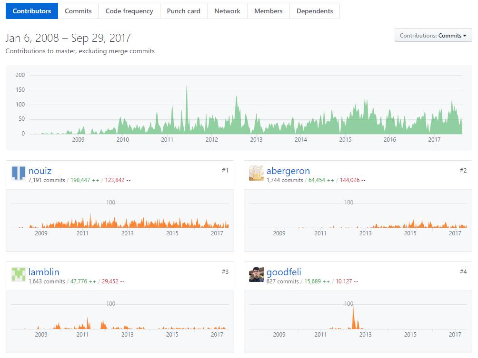Open nouiz's profile link
The height and width of the screenshot is (358, 478).
click(x=40, y=171)
